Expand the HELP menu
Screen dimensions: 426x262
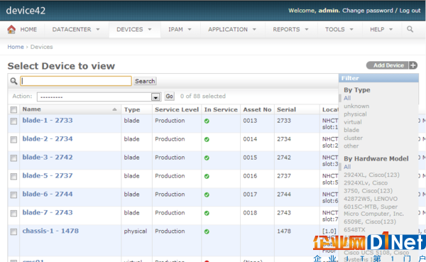[x=381, y=29]
